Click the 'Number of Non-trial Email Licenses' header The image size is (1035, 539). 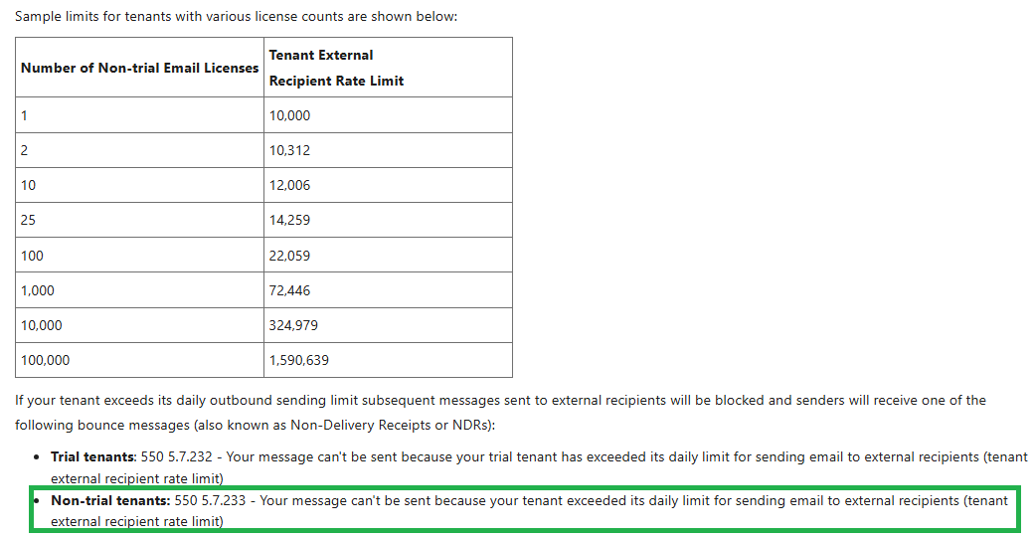point(139,68)
